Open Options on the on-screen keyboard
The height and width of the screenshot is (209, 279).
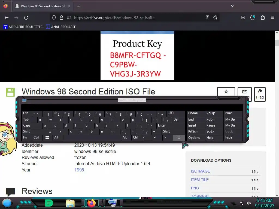[196, 138]
